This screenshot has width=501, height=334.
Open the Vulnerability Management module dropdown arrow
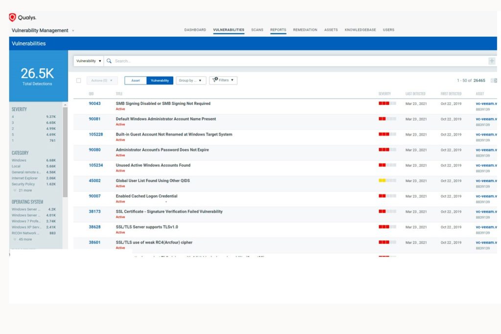coord(73,31)
